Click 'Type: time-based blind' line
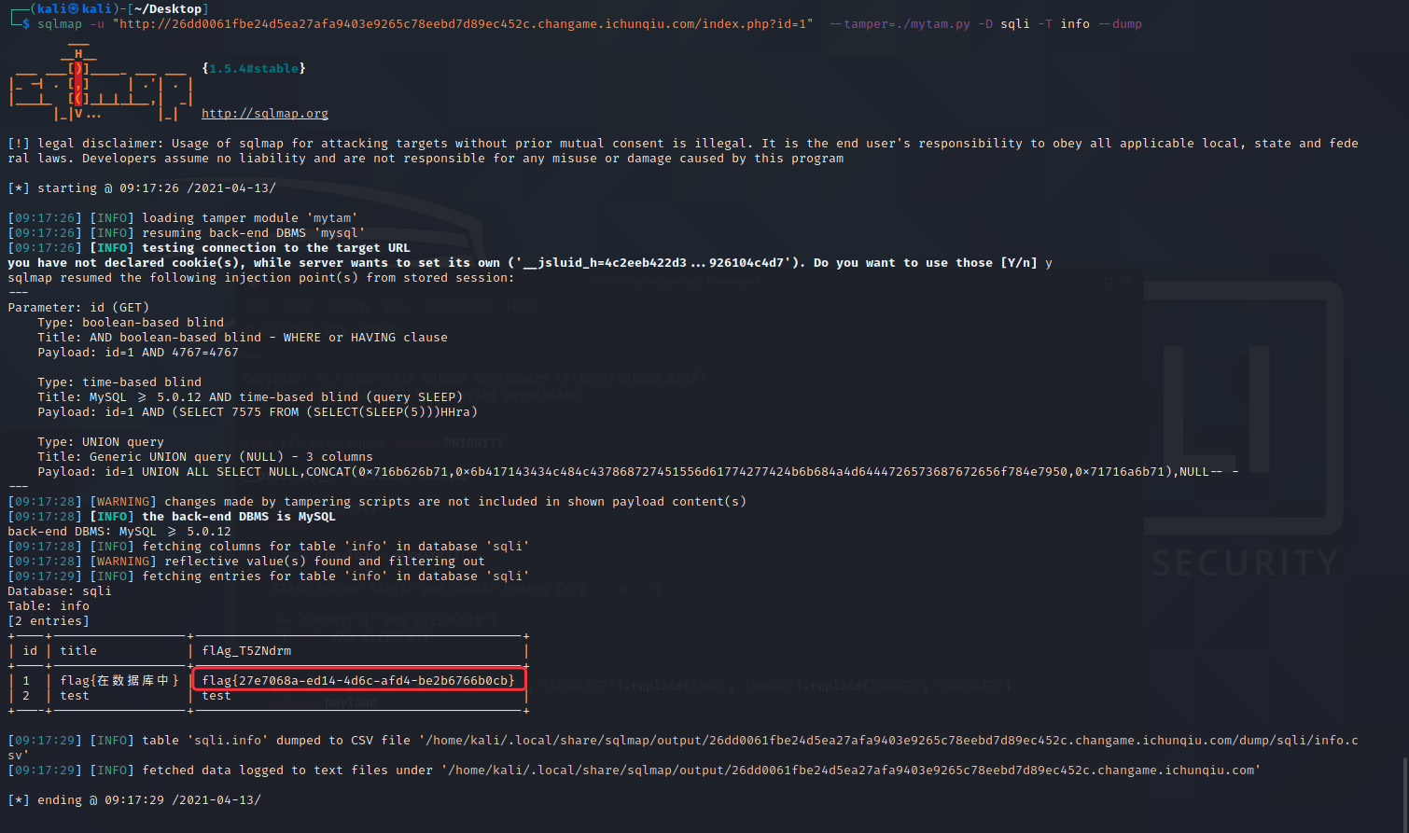Viewport: 1409px width, 833px height. (119, 382)
